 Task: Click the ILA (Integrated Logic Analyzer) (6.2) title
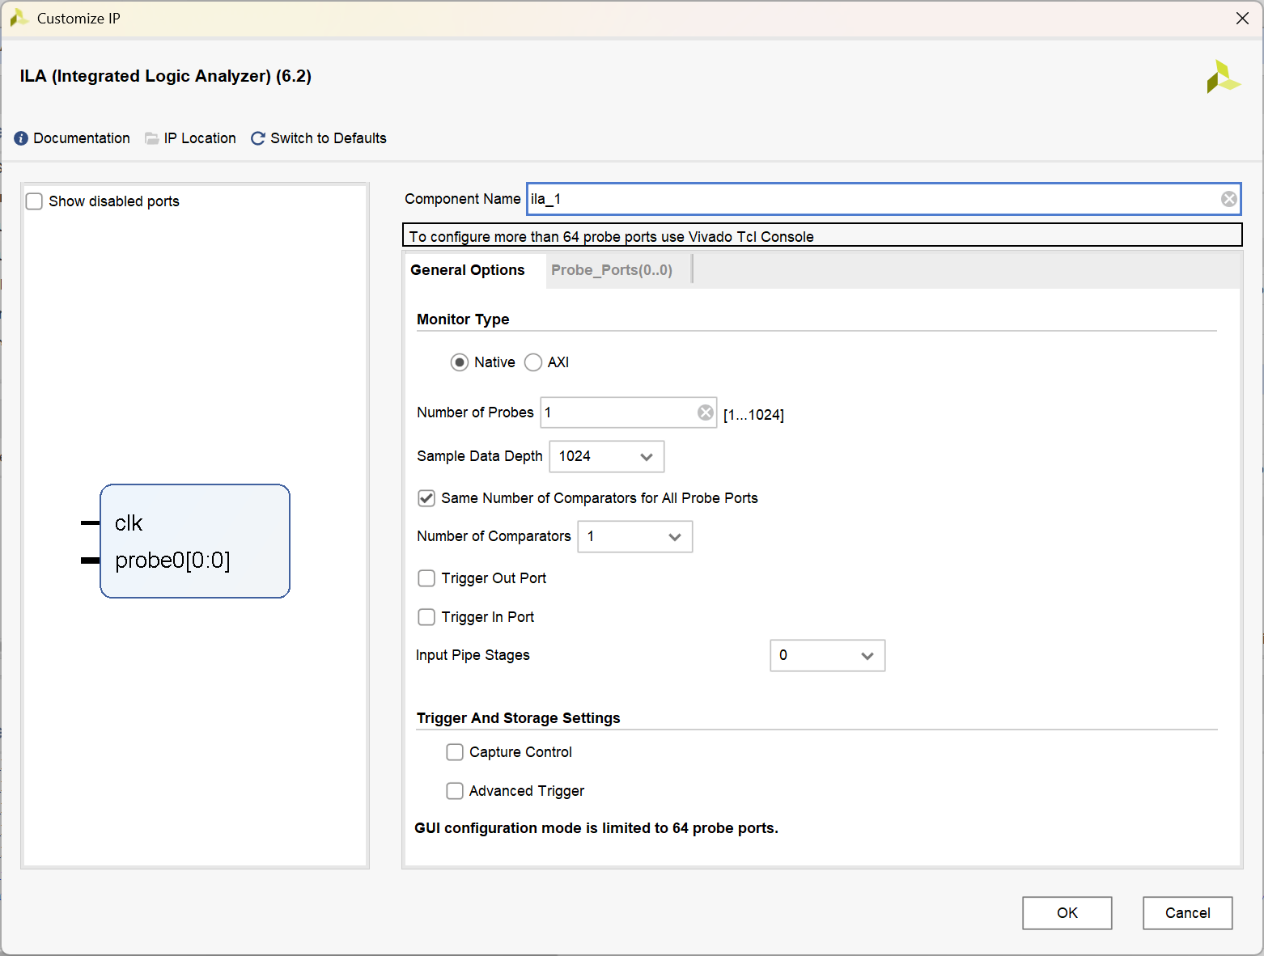click(166, 76)
